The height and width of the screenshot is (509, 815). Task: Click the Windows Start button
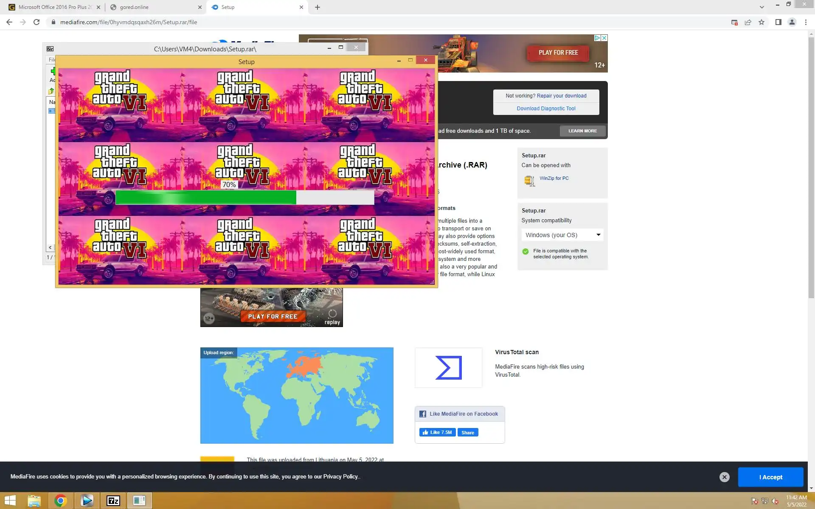[x=10, y=501]
